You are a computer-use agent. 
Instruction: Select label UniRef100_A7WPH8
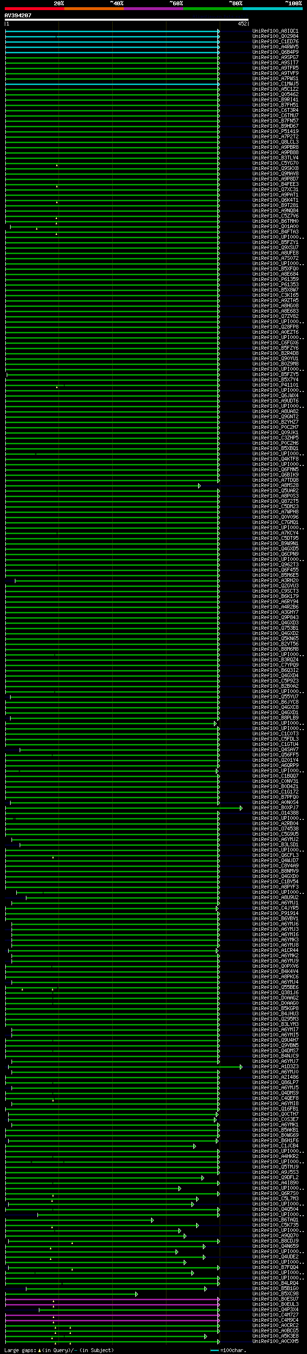pyautogui.click(x=275, y=512)
